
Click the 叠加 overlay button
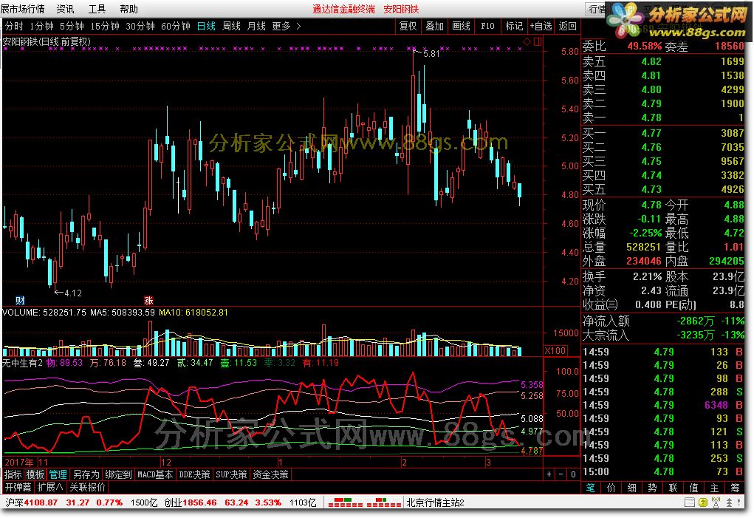(x=434, y=26)
